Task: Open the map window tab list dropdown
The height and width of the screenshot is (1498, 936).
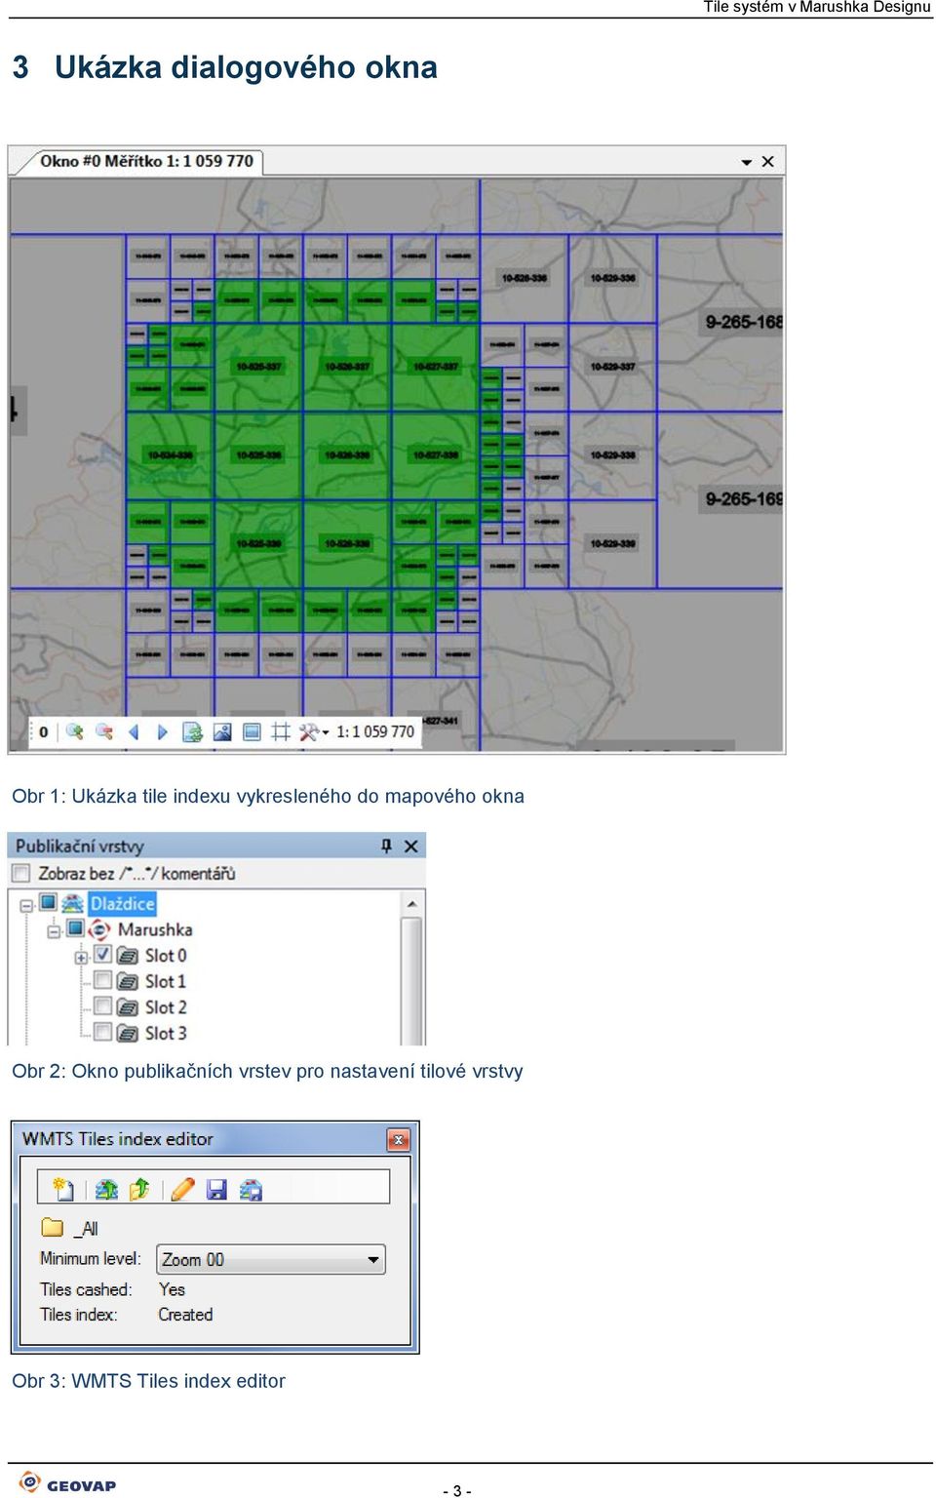Action: (x=747, y=162)
